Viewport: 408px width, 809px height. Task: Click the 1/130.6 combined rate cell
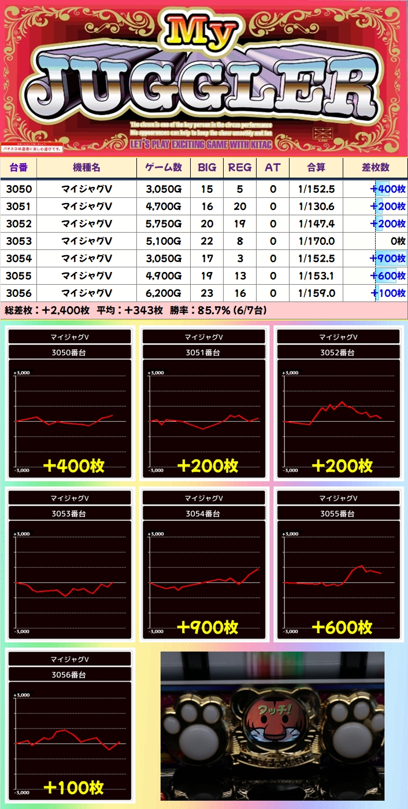pos(316,207)
